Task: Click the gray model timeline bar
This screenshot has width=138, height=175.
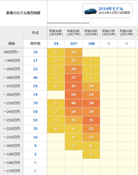Action: (68, 23)
